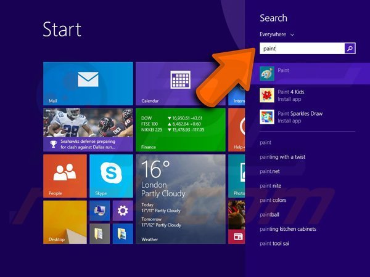Open the Internet Explorer tile
Viewport: 370px width, 277px height.
(237, 97)
